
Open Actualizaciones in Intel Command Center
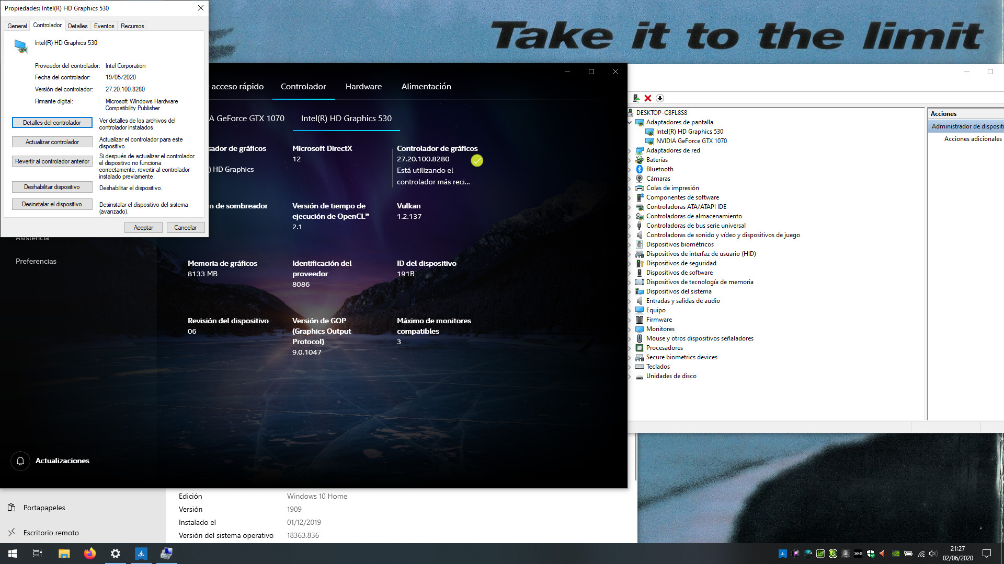(62, 461)
